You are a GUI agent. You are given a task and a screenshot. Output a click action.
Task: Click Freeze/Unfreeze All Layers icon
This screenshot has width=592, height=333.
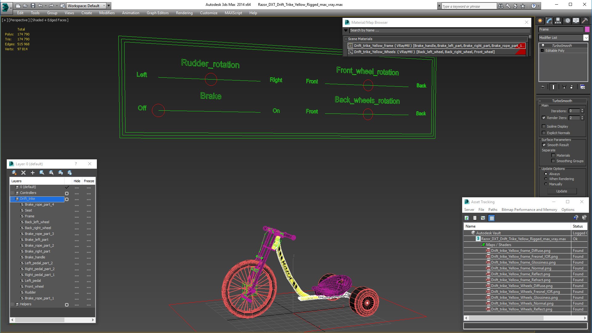click(70, 173)
